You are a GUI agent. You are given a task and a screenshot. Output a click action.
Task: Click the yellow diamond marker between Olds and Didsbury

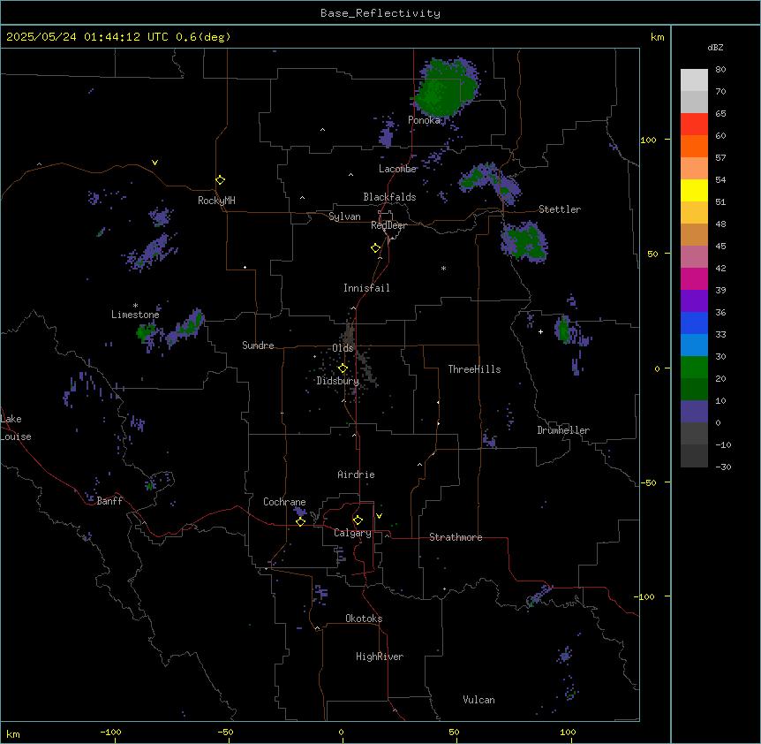tap(343, 368)
